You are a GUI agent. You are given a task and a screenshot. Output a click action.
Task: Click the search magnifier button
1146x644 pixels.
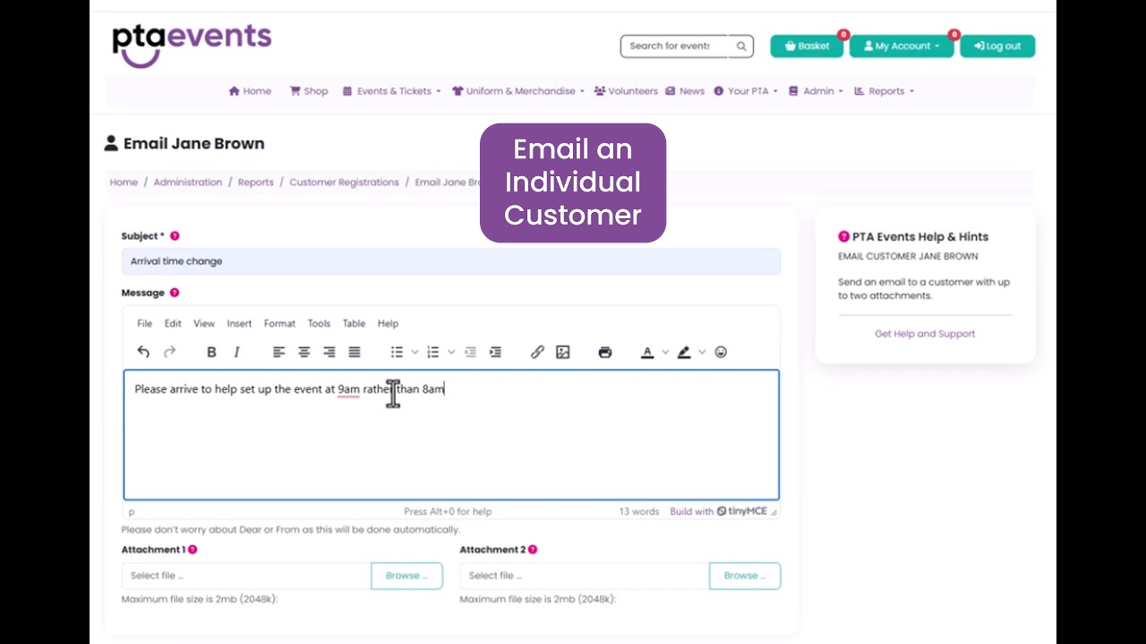[741, 47]
